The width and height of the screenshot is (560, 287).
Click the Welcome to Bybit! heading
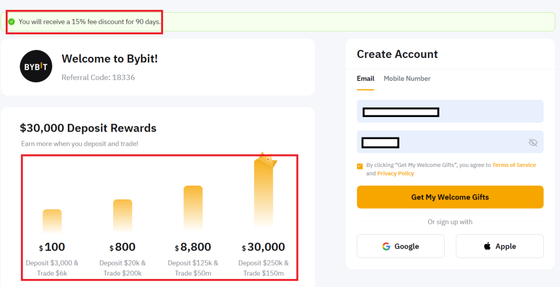point(110,59)
